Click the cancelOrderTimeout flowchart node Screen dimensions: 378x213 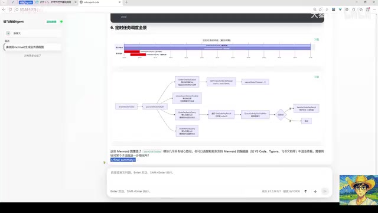(255, 82)
